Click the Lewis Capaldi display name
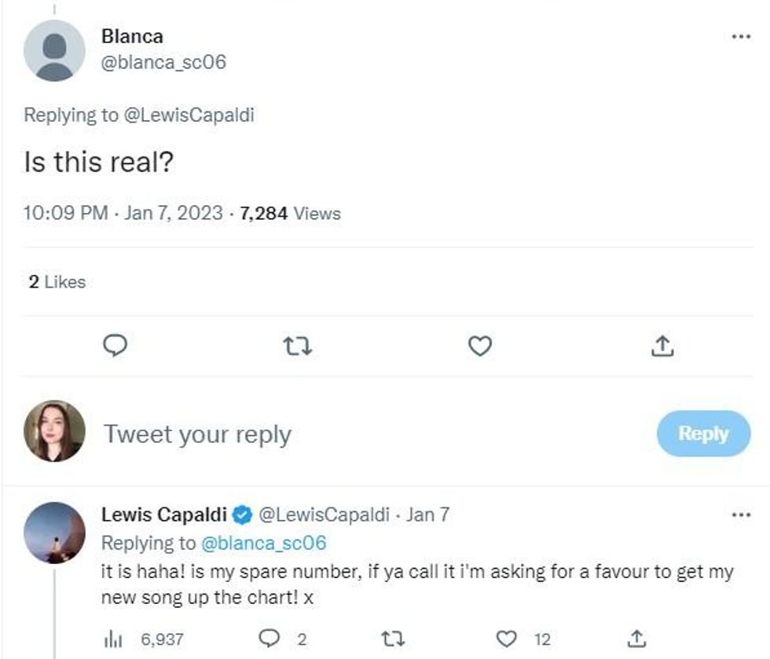 [165, 515]
